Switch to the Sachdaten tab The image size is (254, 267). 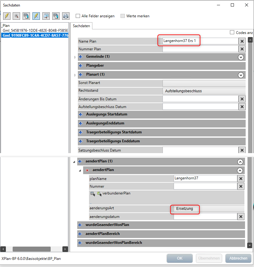[x=81, y=26]
